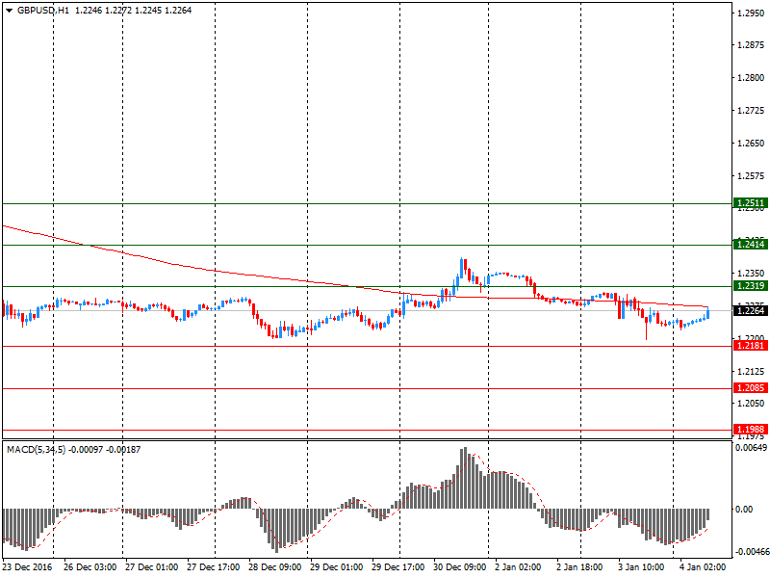
Task: Click the 4 Jan 02:00 time axis label
Action: coord(703,567)
